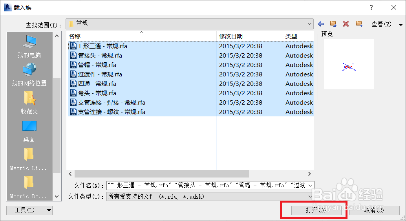The width and height of the screenshot is (406, 221).
Task: Click the Revit family icon of 弯头 - 常规.rfa
Action: (x=73, y=93)
